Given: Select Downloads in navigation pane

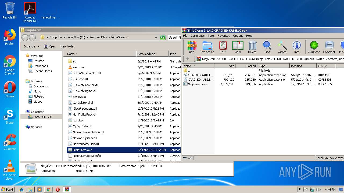Looking at the screenshot, I should pos(41,66).
